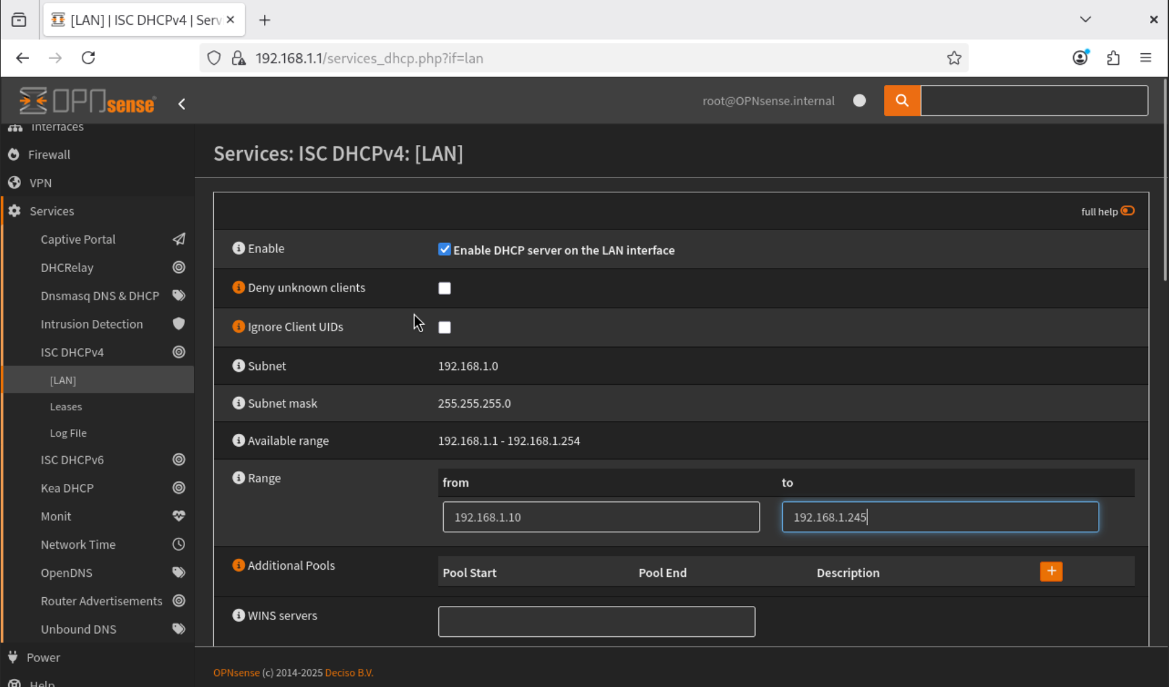The image size is (1169, 687).
Task: Click the Deciso B.V. footer link
Action: (348, 673)
